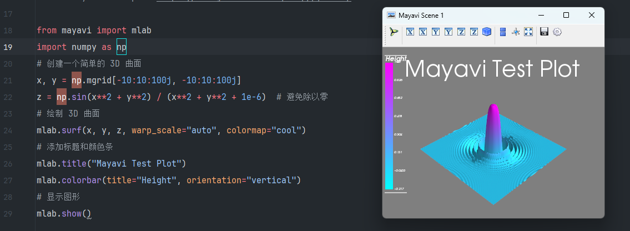Click the comment '# 显示图形' on line 28

(59, 197)
